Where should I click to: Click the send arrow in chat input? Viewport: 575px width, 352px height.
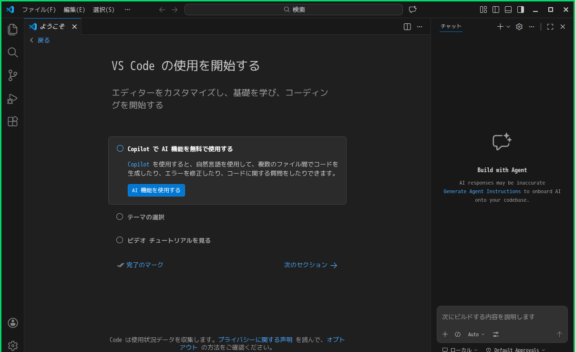(x=560, y=334)
